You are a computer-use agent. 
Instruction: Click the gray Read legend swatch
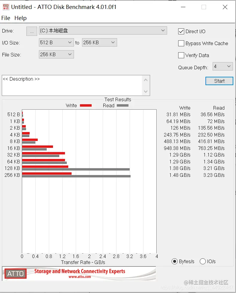123,105
